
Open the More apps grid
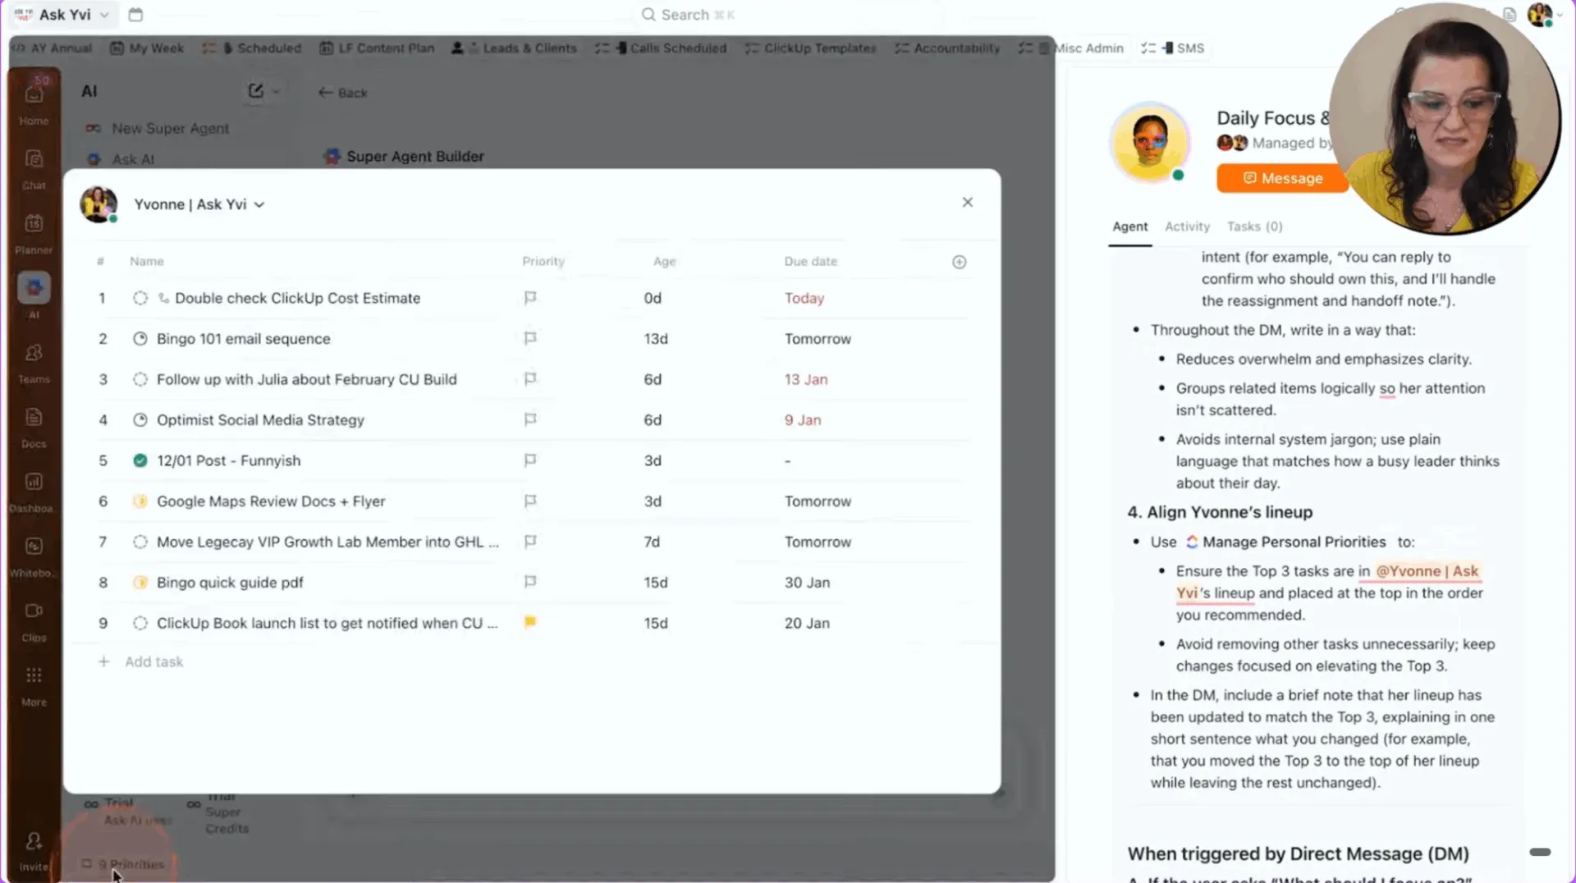pos(34,685)
